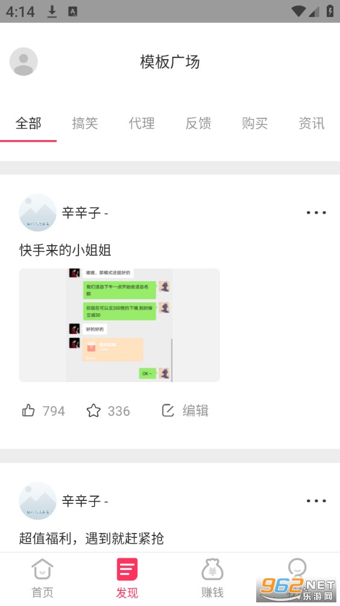Image resolution: width=340 pixels, height=606 pixels.
Task: Go to the 购买 tab
Action: click(255, 123)
